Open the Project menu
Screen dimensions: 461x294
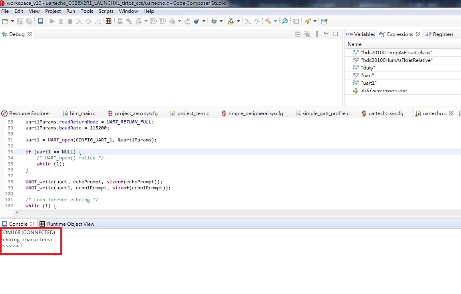53,11
